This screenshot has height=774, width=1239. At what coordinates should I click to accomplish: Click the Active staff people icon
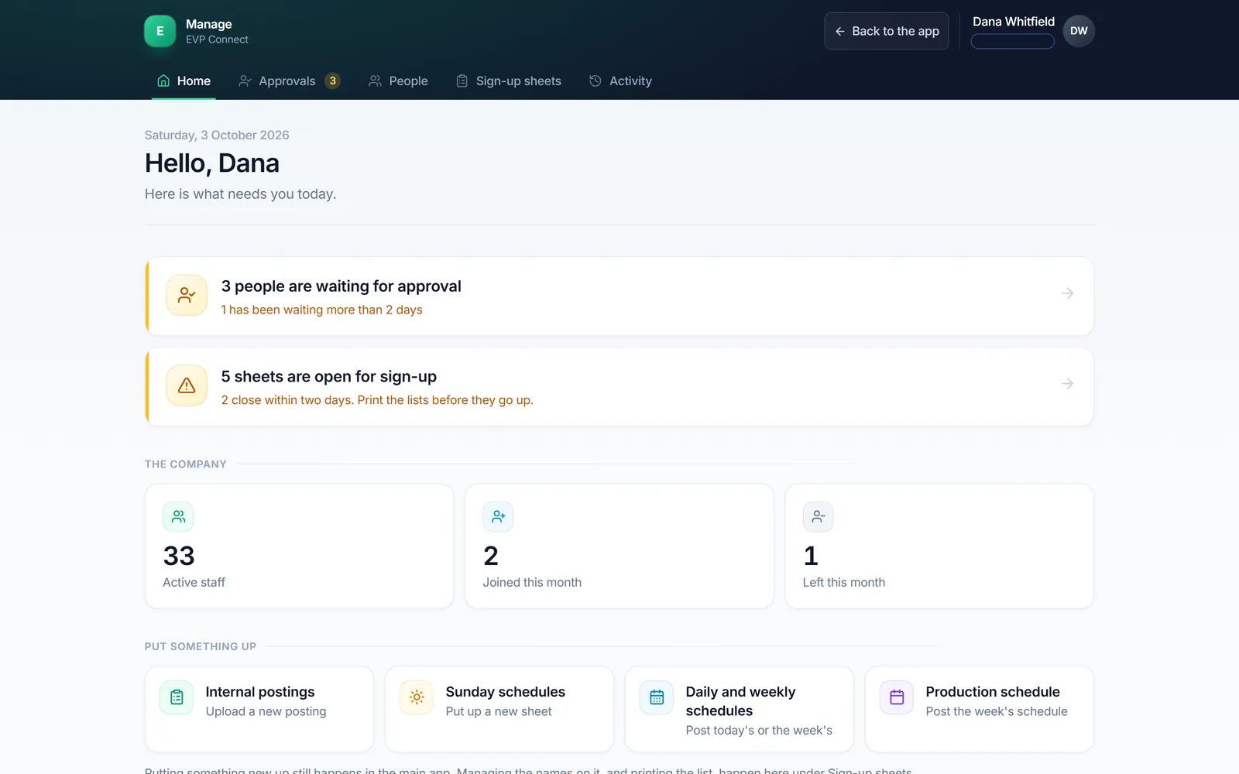point(178,516)
